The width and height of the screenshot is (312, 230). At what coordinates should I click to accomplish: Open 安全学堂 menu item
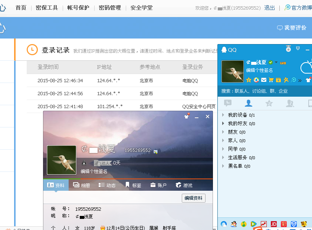[141, 8]
